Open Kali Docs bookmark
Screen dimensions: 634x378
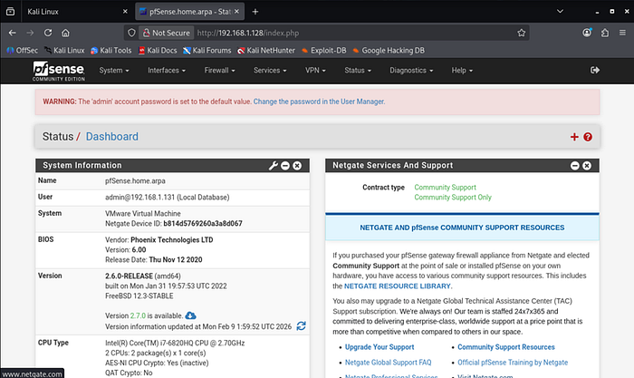(158, 50)
